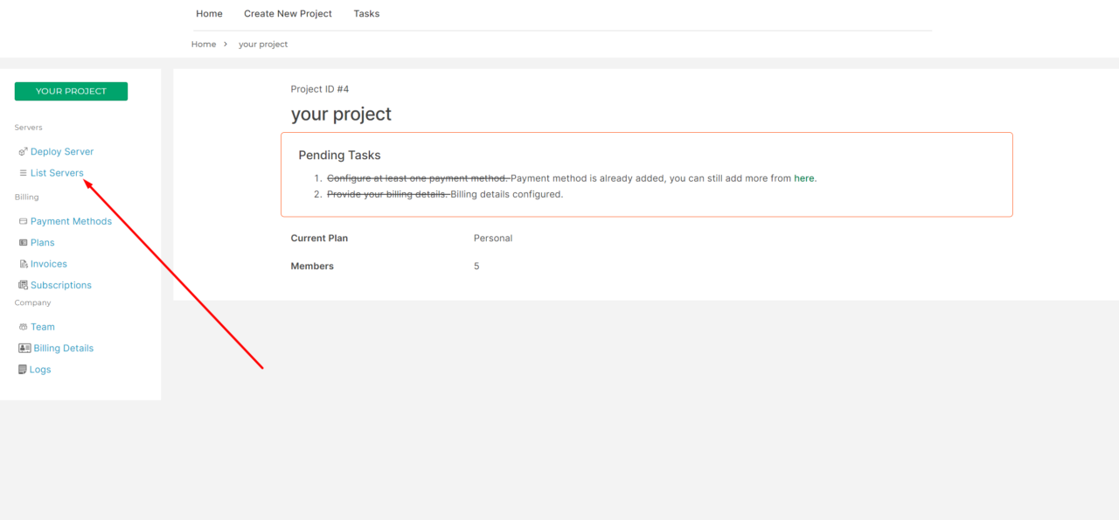Open Invoices using its document icon
The height and width of the screenshot is (520, 1119).
pyautogui.click(x=23, y=263)
